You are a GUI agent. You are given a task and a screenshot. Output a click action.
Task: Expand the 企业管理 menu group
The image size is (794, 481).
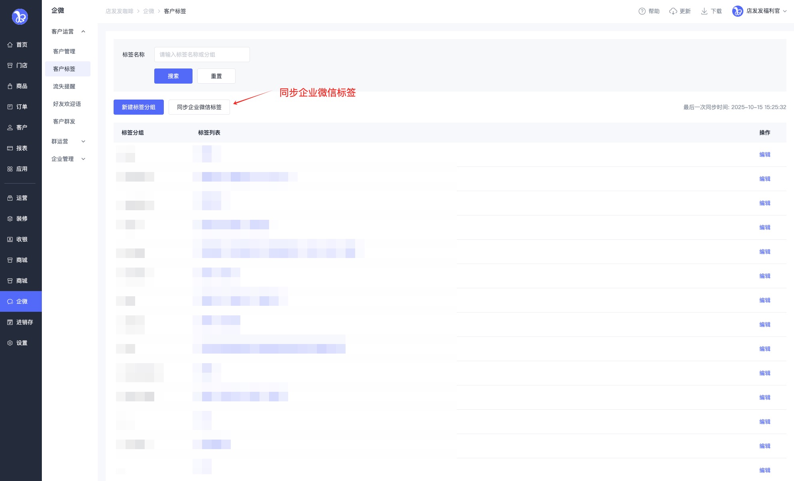click(x=83, y=159)
